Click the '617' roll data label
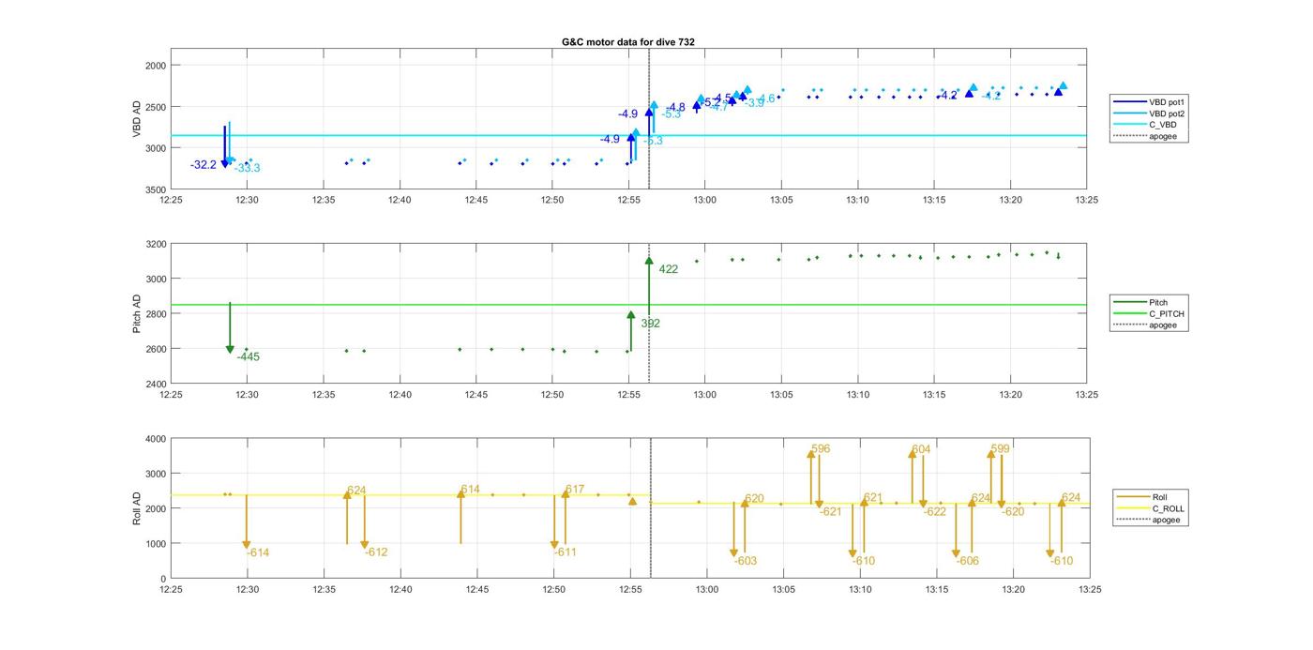Screen dimensions: 1313x650 tap(575, 490)
